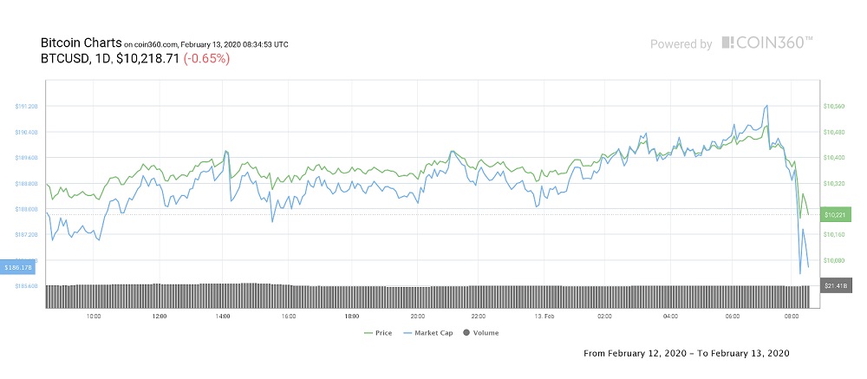The image size is (867, 379).
Task: Click the COIN360 logo
Action: pyautogui.click(x=767, y=42)
